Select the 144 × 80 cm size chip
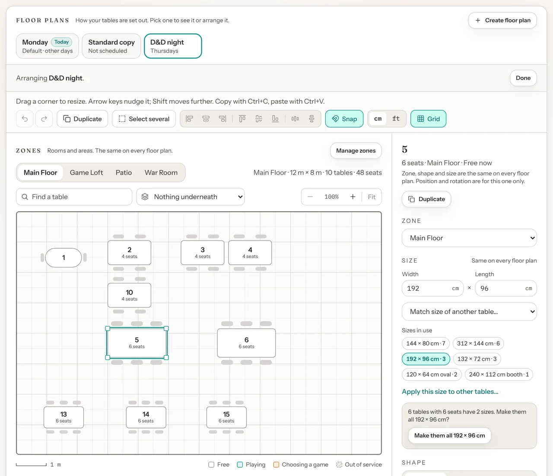Screen dimensions: 553x476 (426, 343)
